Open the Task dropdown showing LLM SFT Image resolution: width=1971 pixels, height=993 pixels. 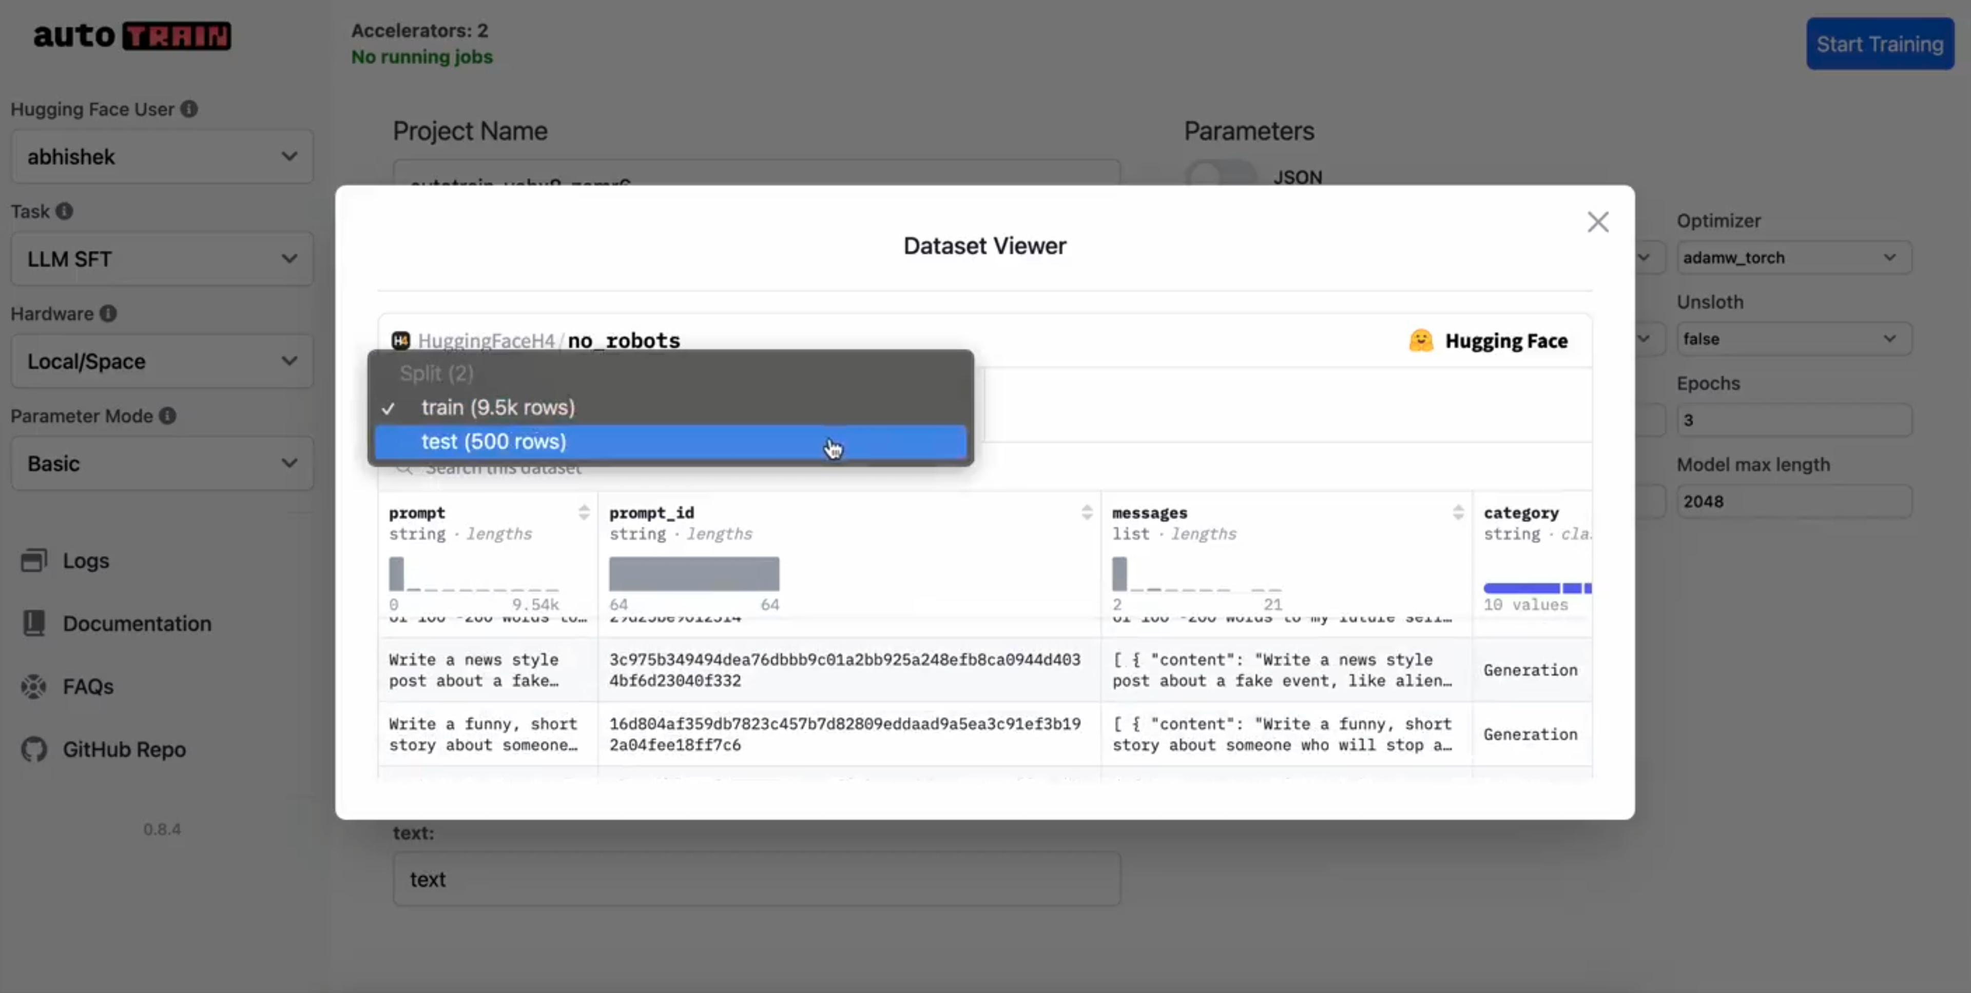(162, 259)
